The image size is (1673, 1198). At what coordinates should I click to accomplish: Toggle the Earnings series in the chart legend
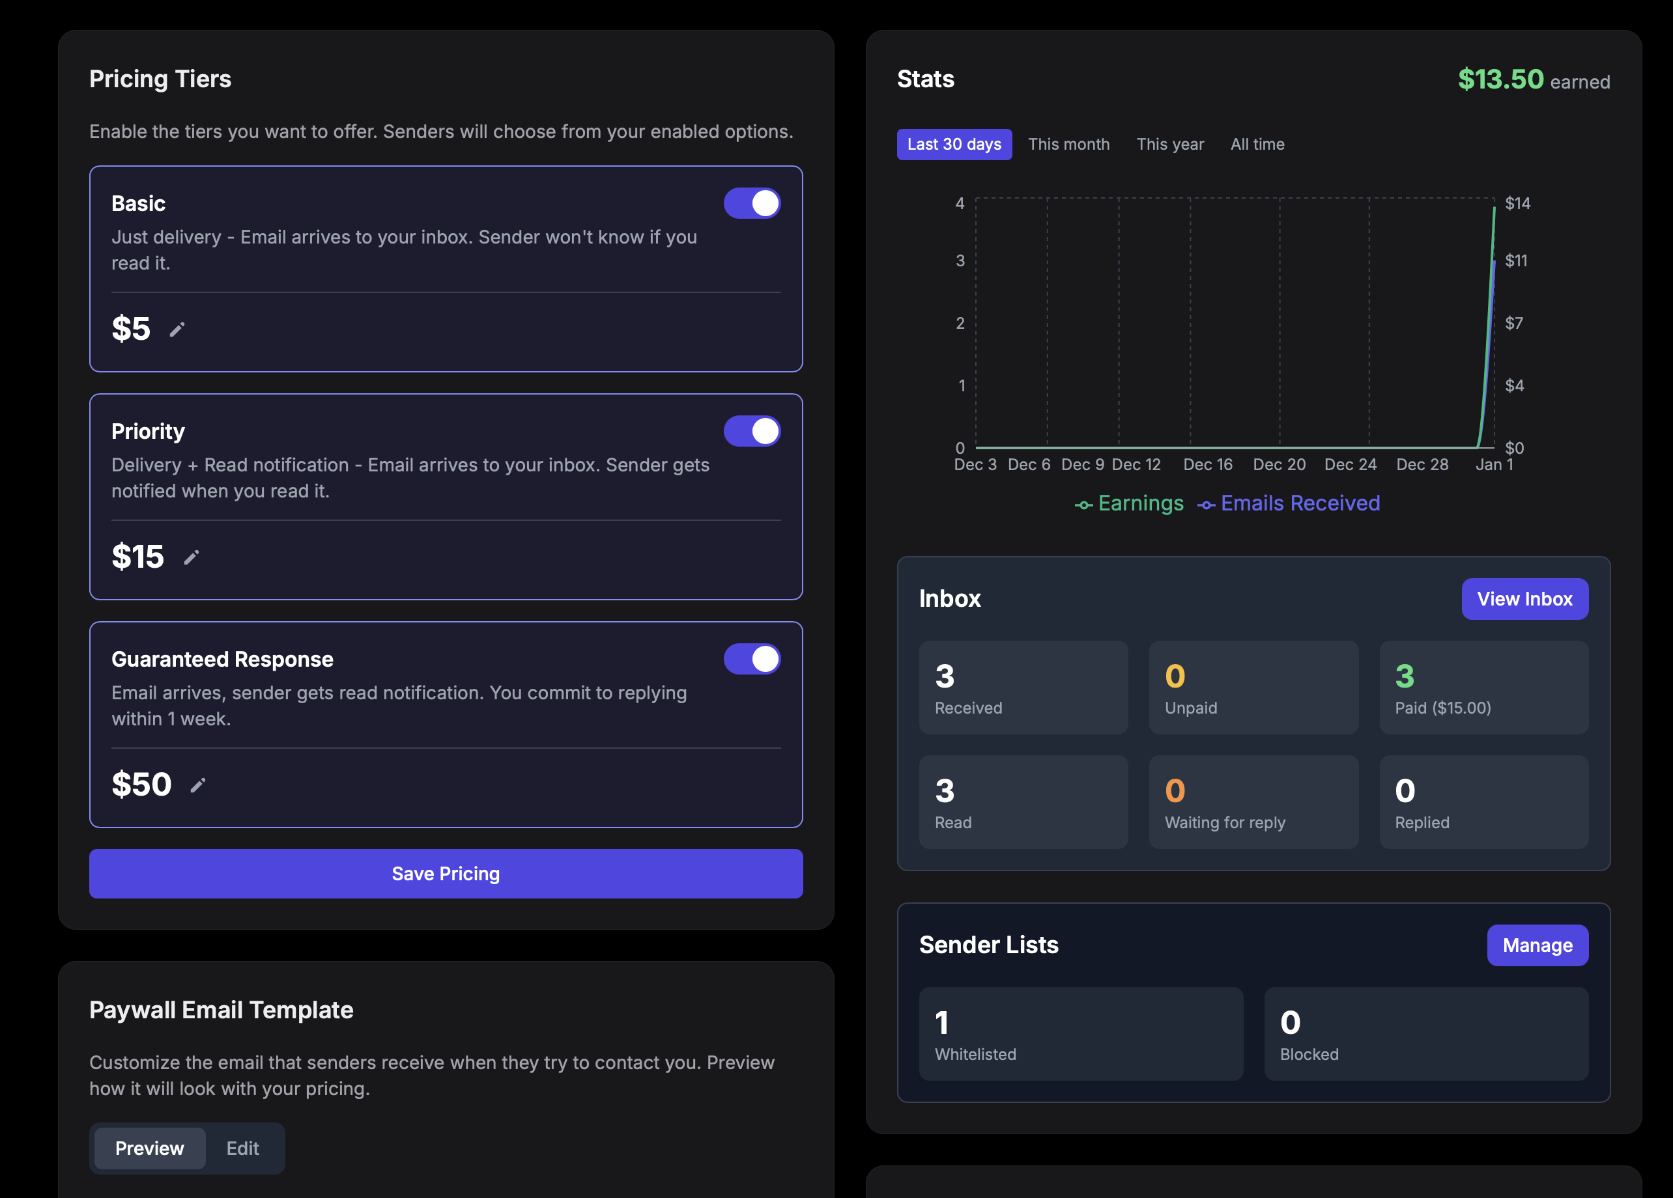point(1128,503)
